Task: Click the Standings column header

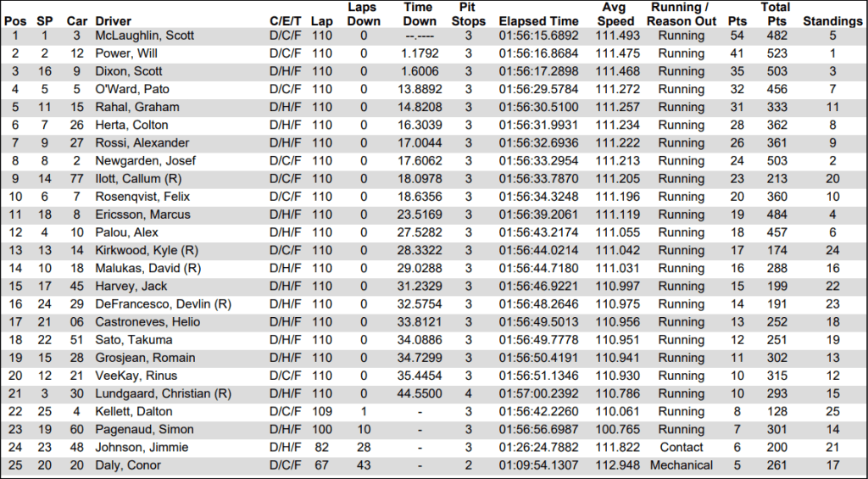Action: [833, 21]
